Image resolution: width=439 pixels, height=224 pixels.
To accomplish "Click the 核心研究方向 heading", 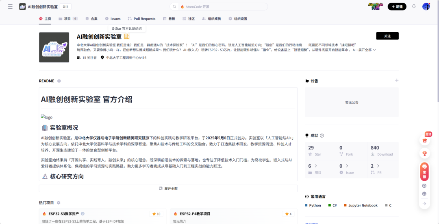I will click(67, 176).
